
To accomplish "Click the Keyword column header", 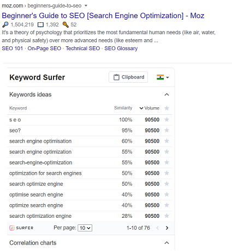I will pos(18,108).
